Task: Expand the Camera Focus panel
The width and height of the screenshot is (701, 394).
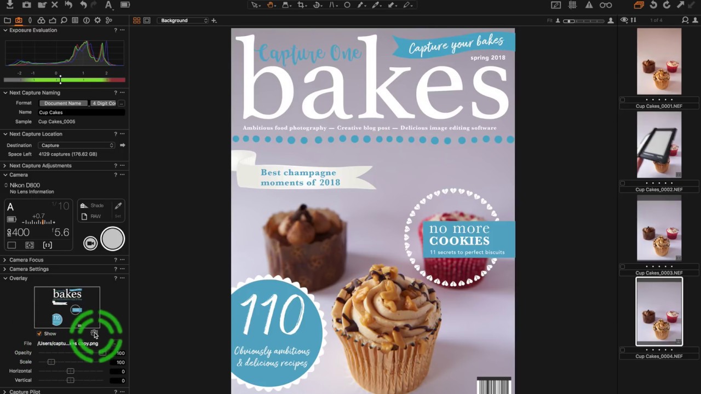Action: tap(5, 260)
